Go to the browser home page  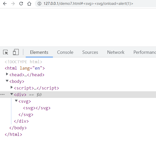coord(30,4)
